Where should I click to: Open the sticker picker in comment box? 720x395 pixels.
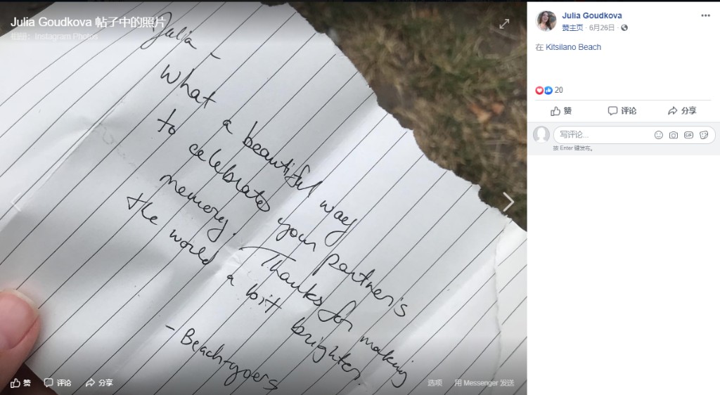pos(703,135)
